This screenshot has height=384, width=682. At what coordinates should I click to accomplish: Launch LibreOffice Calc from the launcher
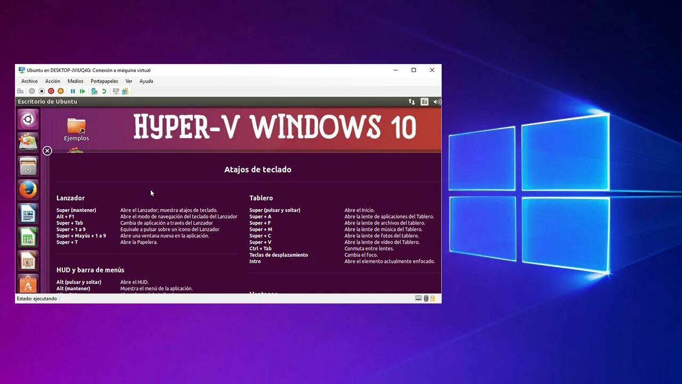click(28, 237)
